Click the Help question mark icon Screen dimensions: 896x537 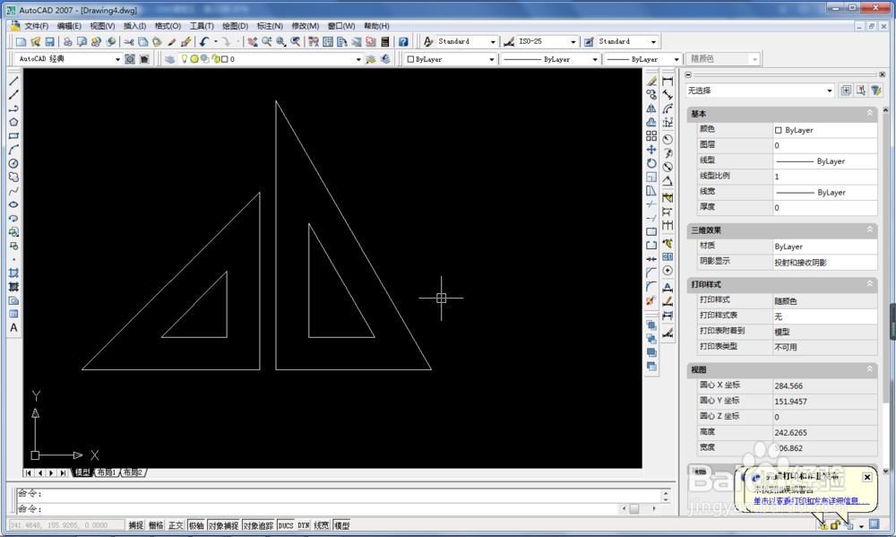click(403, 42)
